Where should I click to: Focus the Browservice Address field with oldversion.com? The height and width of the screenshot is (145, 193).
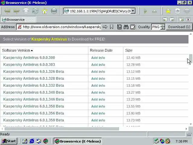(x=62, y=27)
